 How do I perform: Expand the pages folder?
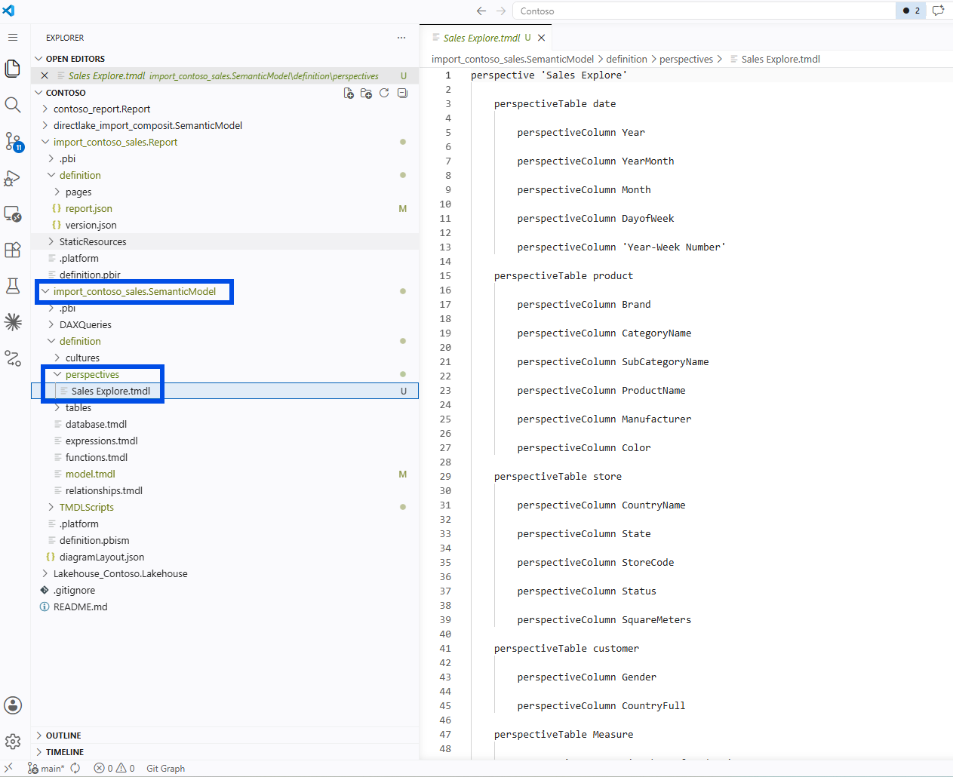point(78,192)
